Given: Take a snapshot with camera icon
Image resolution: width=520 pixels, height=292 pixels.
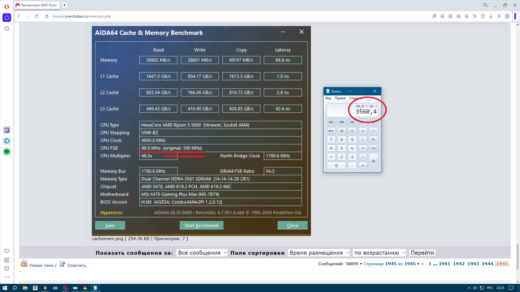Looking at the screenshot, I should pos(459,16).
